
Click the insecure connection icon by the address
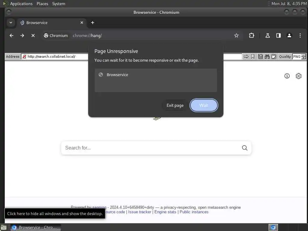pos(24,57)
